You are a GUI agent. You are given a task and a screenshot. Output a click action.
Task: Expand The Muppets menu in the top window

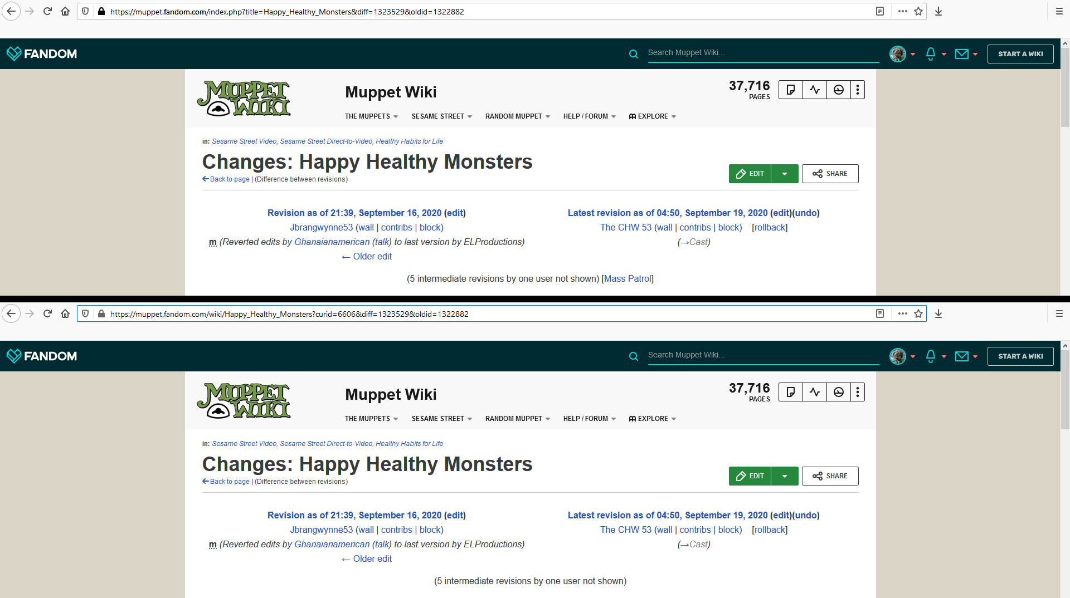[371, 116]
